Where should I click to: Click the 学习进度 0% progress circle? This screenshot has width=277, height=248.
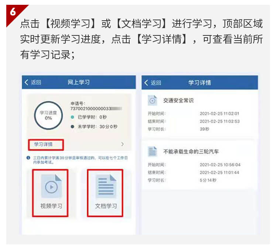pos(48,116)
